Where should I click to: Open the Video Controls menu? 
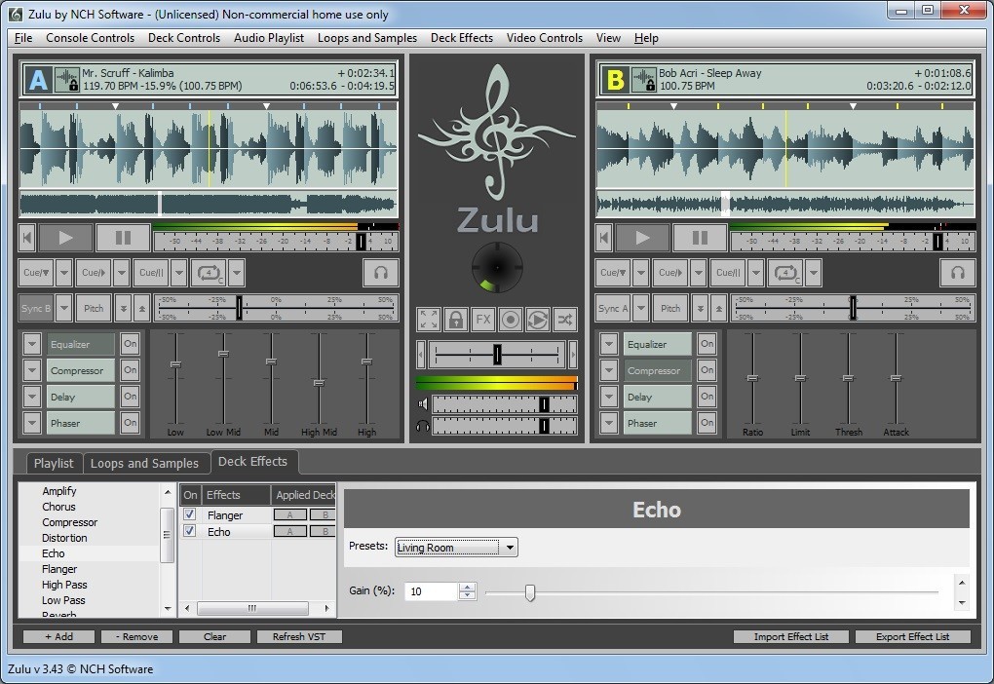point(544,38)
